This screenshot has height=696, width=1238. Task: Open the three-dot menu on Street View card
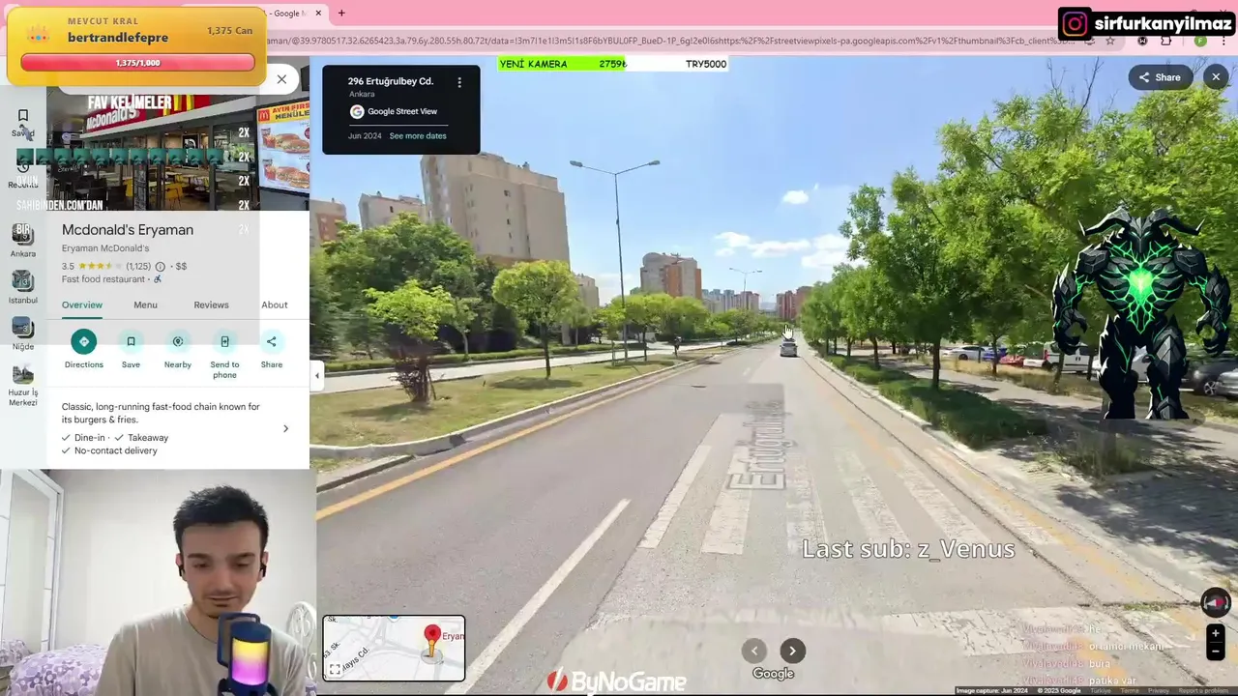point(459,82)
